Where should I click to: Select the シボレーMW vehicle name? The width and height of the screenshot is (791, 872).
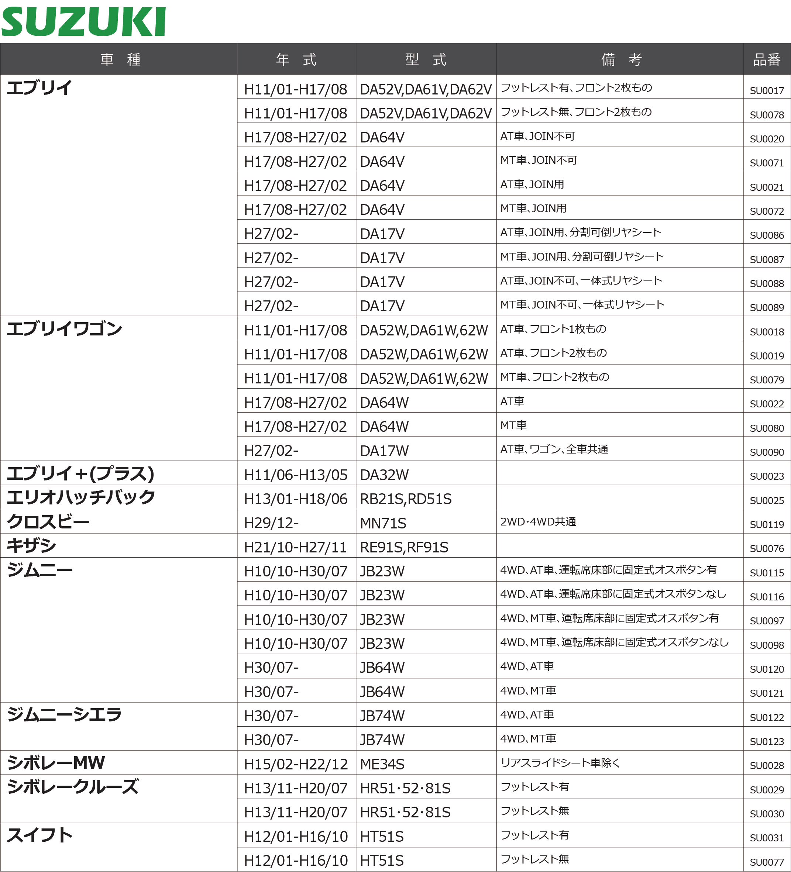click(56, 762)
